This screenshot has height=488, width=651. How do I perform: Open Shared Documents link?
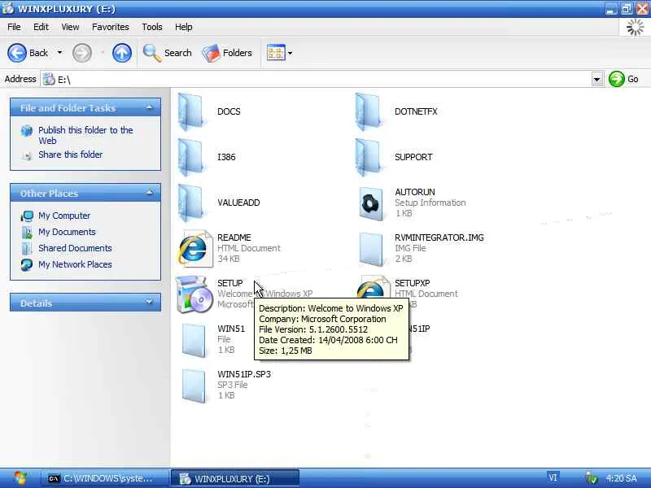(x=75, y=248)
